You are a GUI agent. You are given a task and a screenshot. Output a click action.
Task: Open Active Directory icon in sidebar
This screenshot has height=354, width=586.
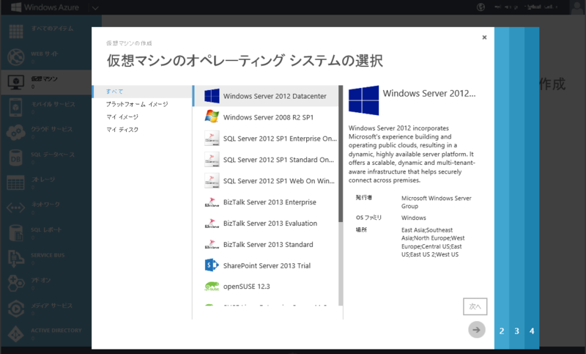[x=16, y=333]
